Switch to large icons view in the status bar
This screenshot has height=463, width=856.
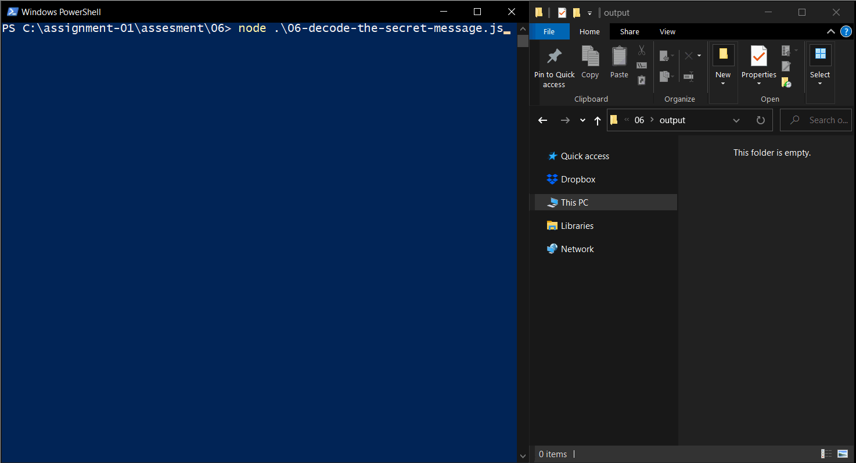(x=843, y=454)
